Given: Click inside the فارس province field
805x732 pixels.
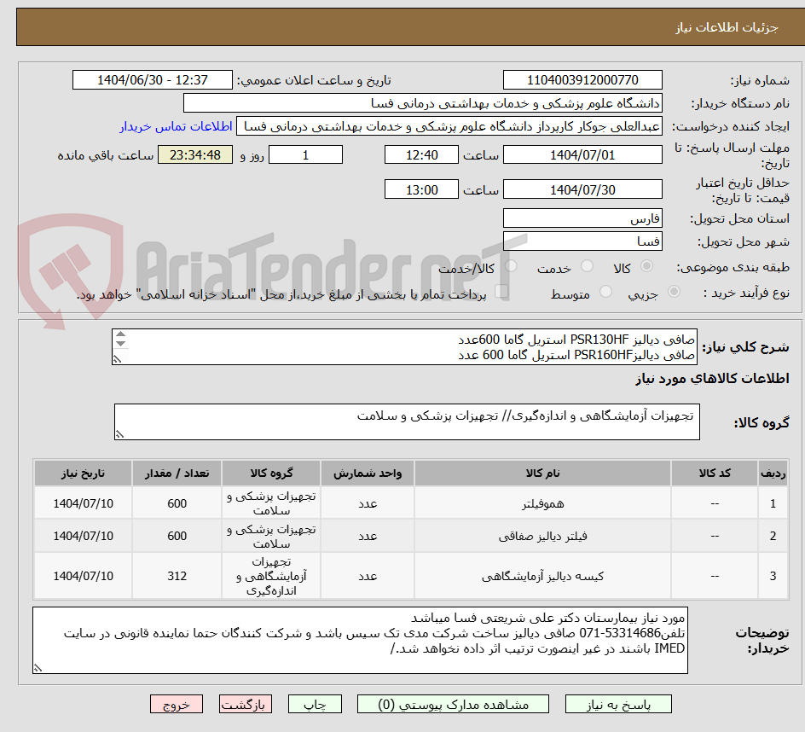Looking at the screenshot, I should coord(582,218).
